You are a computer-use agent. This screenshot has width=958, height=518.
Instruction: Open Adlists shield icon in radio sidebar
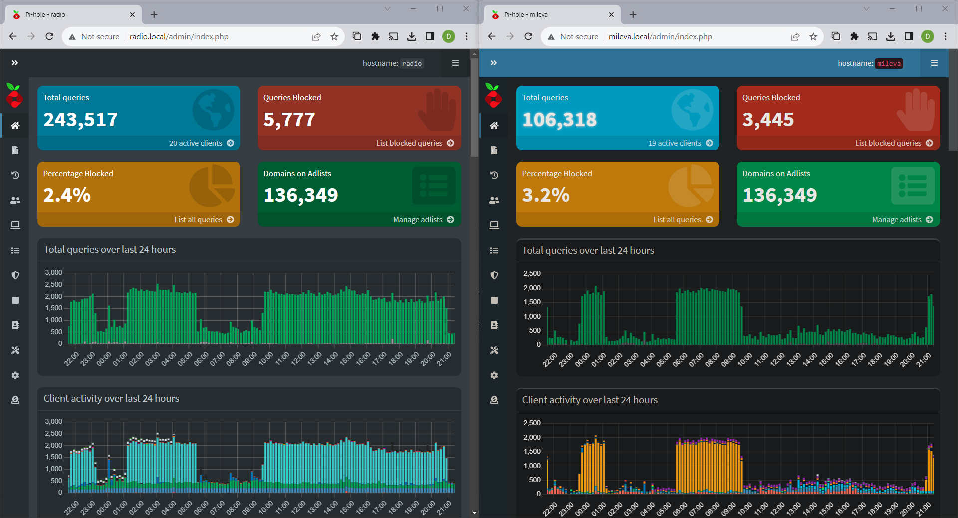click(x=15, y=275)
